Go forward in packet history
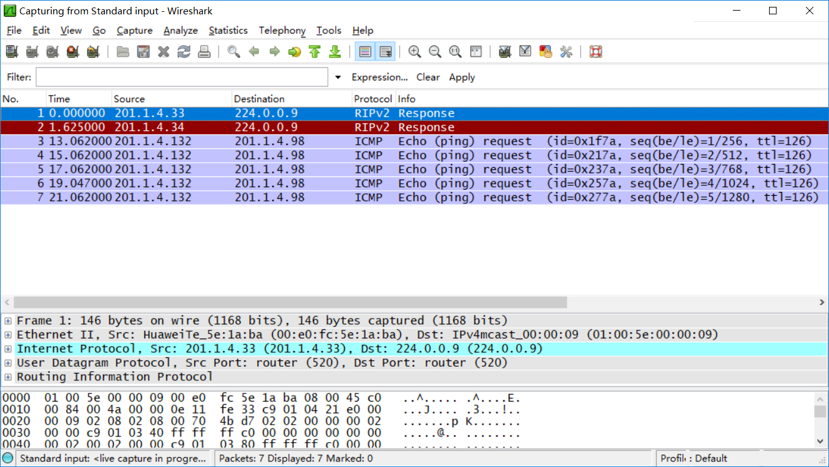Viewport: 829px width, 467px height. click(274, 52)
